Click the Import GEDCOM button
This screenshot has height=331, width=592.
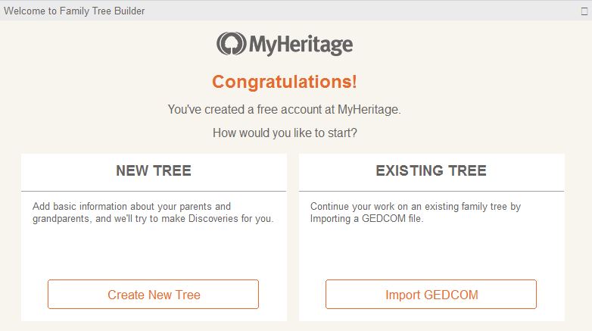point(432,295)
